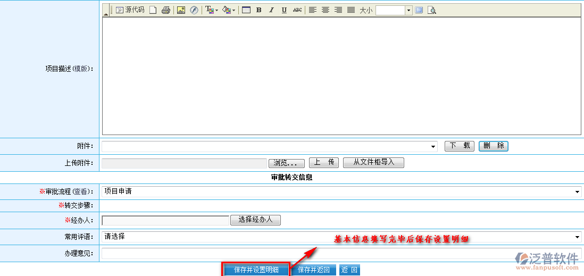
Task: Click the new blank page icon
Action: point(153,10)
